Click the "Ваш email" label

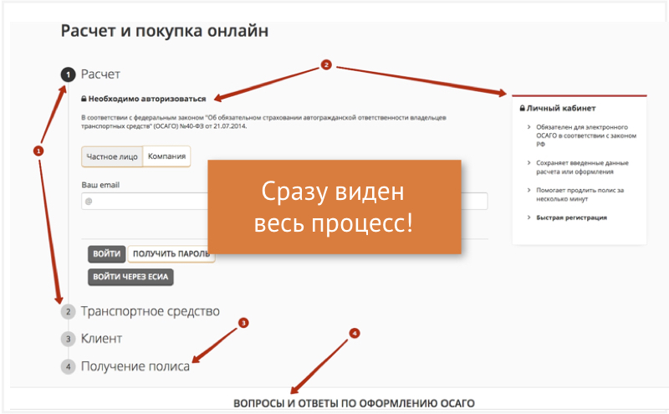click(100, 185)
